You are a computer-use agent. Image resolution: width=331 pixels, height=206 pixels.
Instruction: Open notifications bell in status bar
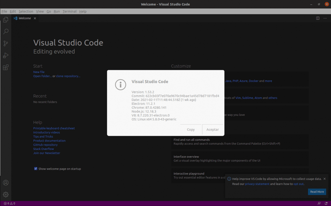coord(326,203)
